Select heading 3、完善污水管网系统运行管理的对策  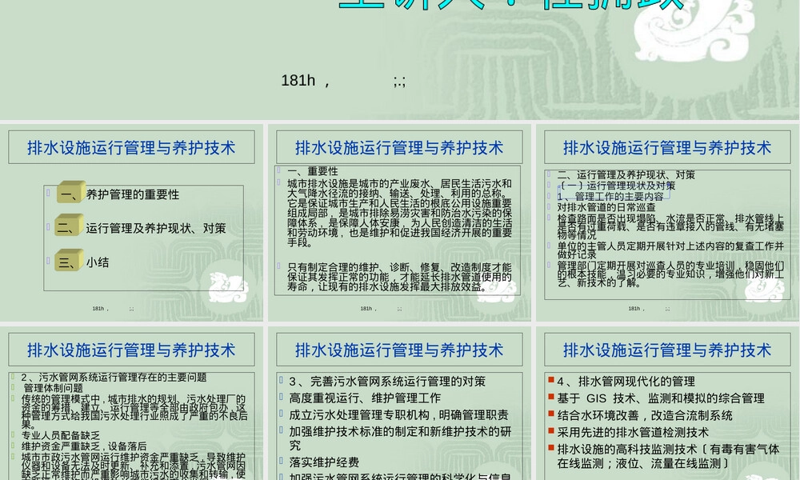387,382
